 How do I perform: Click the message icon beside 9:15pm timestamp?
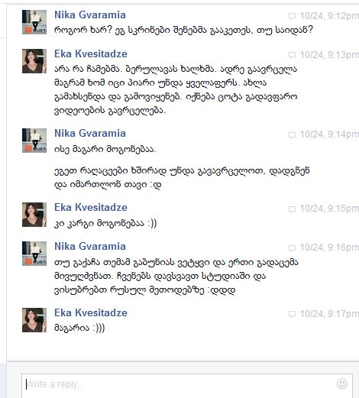(292, 209)
